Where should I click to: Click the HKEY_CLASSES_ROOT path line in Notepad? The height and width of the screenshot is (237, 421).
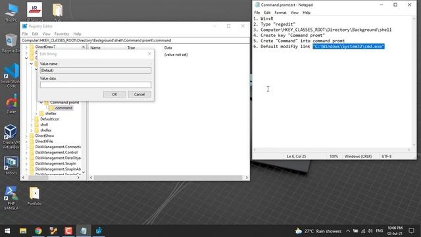click(x=326, y=30)
